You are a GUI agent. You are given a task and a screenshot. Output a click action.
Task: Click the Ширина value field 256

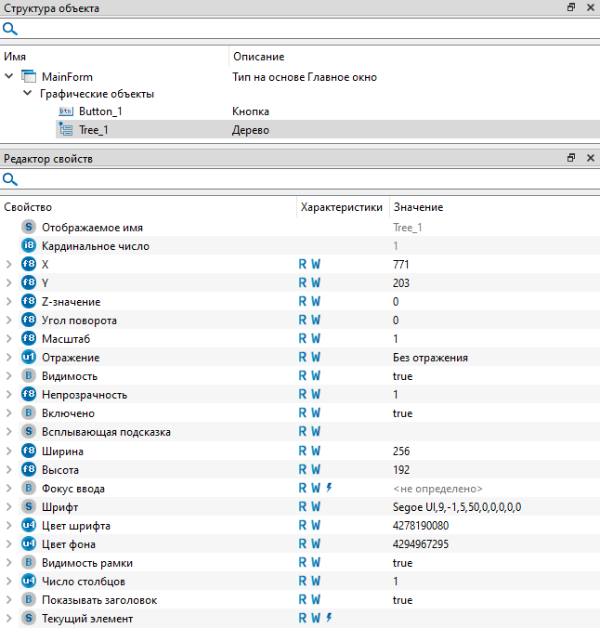(x=402, y=451)
